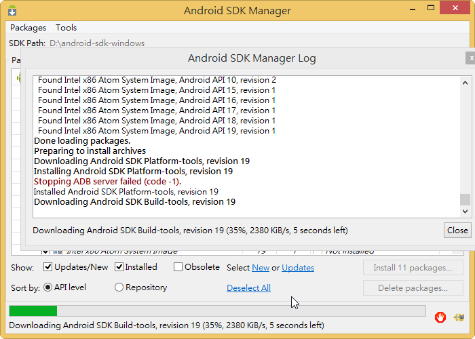Click 'Downloading Android SDK Platform-tools' log line
The height and width of the screenshot is (339, 475).
click(142, 161)
